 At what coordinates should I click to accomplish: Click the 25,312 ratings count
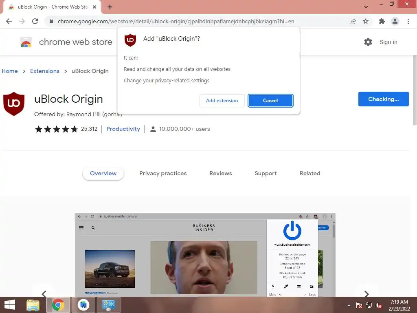pos(89,129)
